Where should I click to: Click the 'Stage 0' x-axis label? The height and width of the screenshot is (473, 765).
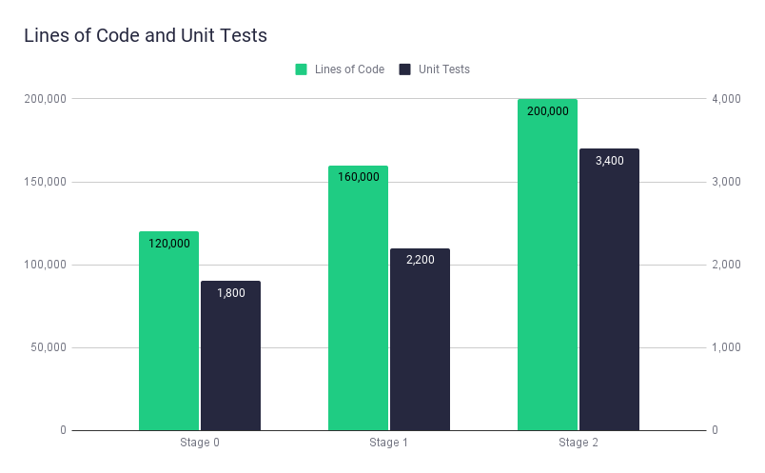(x=200, y=443)
